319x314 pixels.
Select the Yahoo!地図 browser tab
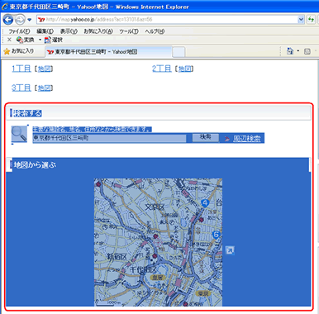[108, 51]
